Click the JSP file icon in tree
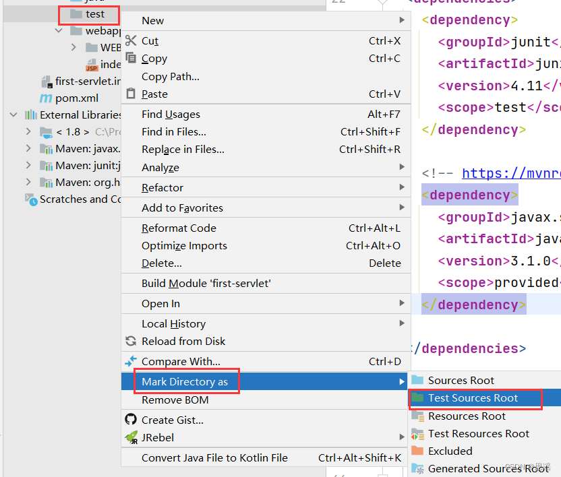561x477 pixels. (92, 65)
